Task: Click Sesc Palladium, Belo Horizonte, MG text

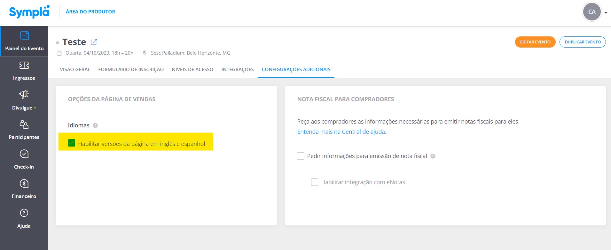Action: 191,53
